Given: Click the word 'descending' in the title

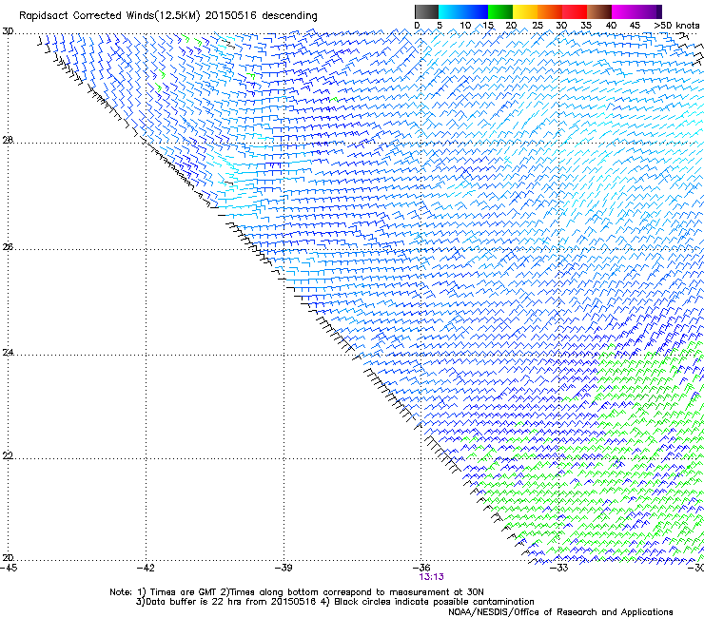Looking at the screenshot, I should (289, 16).
